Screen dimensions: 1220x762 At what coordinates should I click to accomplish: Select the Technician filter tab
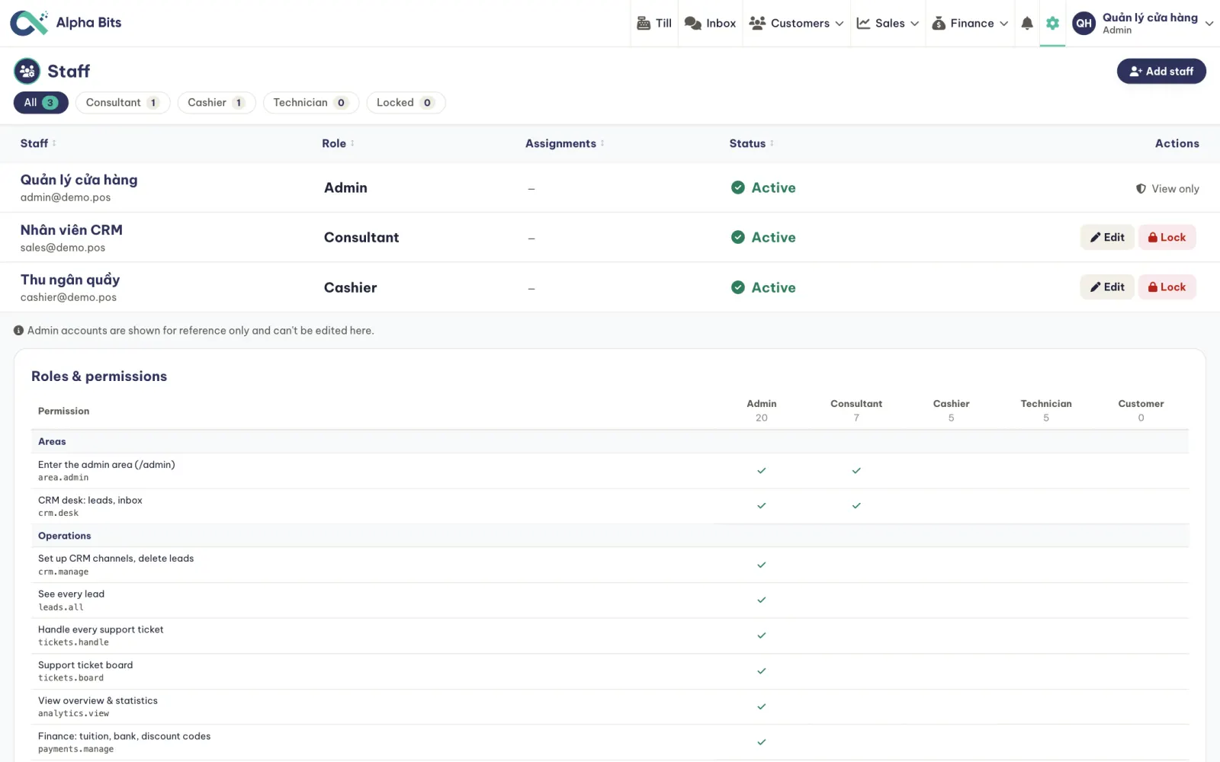coord(310,103)
